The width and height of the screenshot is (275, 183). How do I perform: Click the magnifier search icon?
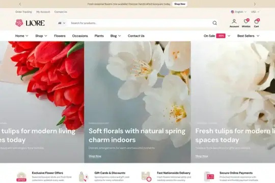pyautogui.click(x=215, y=23)
